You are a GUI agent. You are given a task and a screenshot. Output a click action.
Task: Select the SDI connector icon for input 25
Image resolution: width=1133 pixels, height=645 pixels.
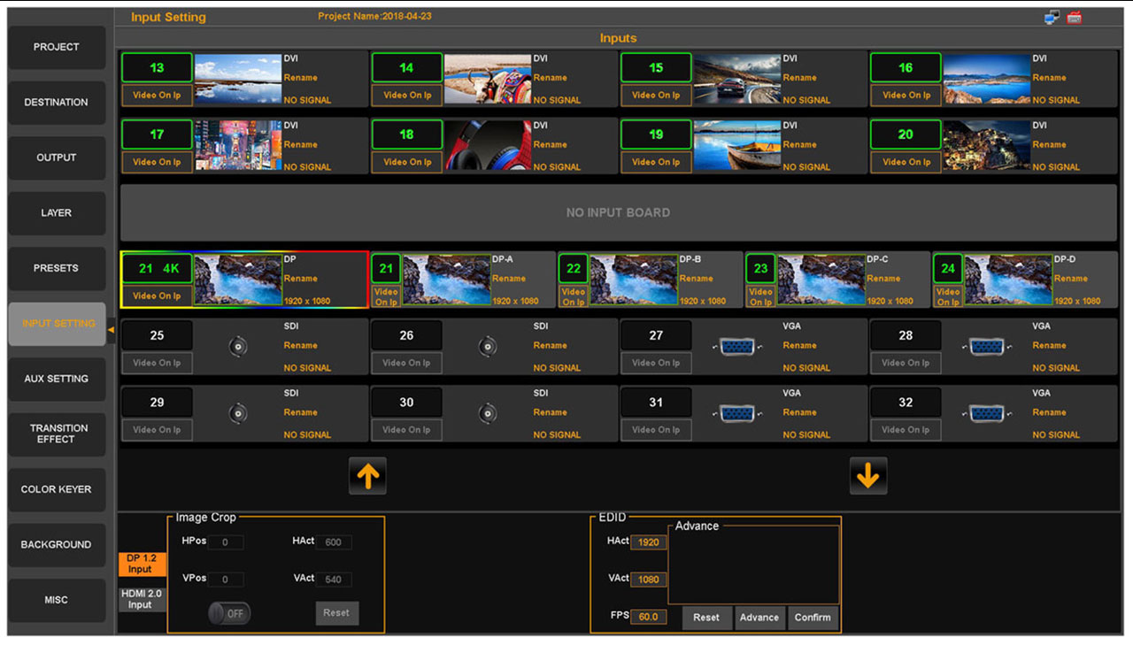tap(237, 347)
